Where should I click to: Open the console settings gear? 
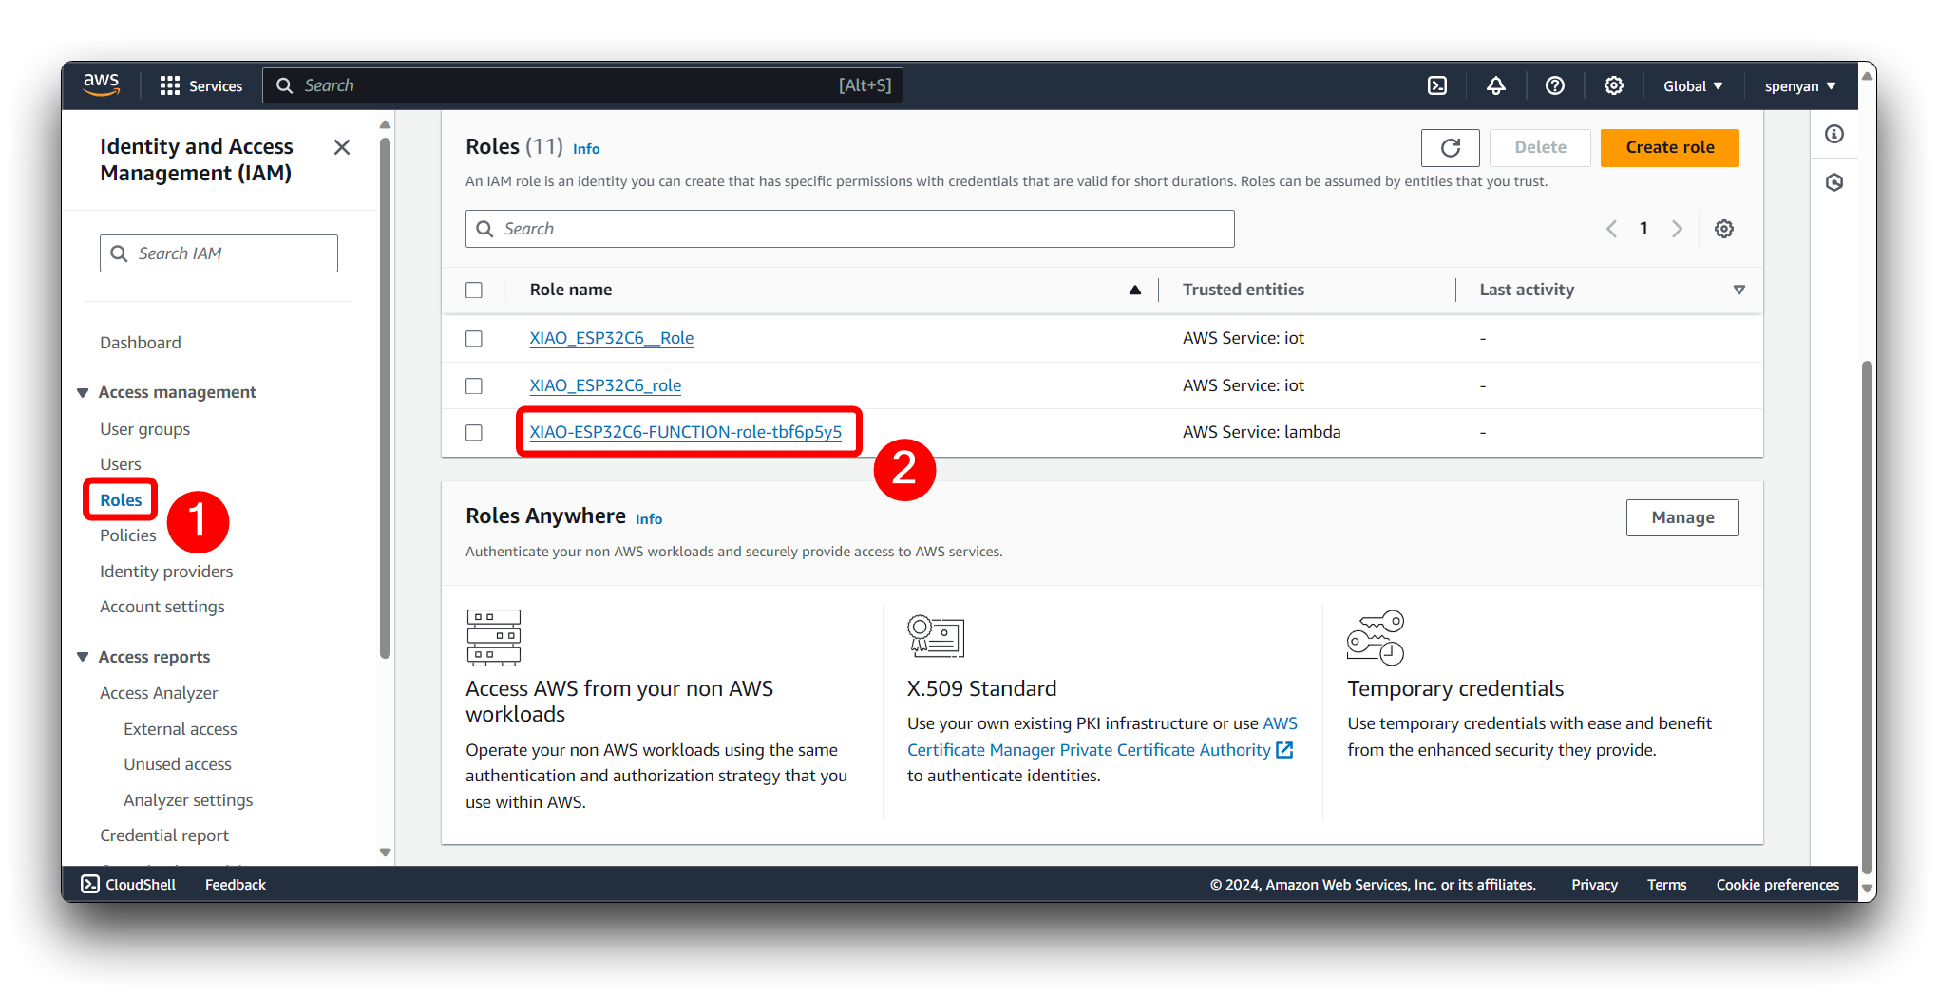tap(1614, 85)
